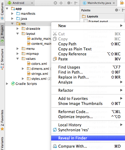Choose Optimize Imports... menu item
This screenshot has height=150, width=125.
(88, 117)
